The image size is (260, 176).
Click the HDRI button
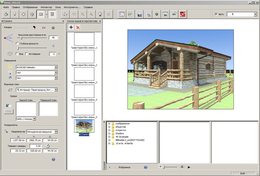pos(9,112)
